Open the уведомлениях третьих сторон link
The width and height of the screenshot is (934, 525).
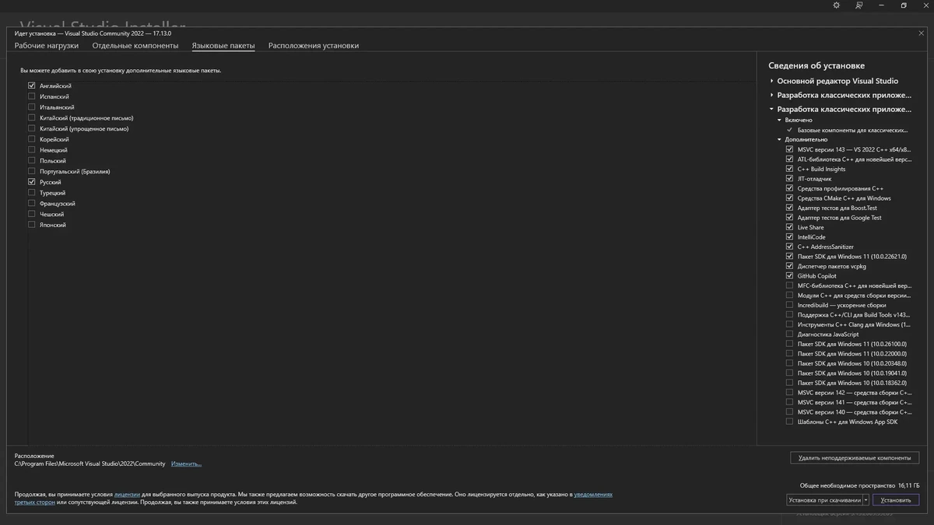click(x=593, y=495)
